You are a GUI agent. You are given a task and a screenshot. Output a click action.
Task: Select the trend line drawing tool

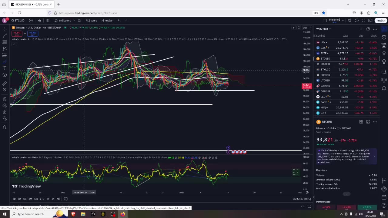(5, 35)
